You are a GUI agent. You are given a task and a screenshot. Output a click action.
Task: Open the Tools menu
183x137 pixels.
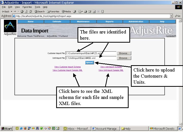click(37, 7)
